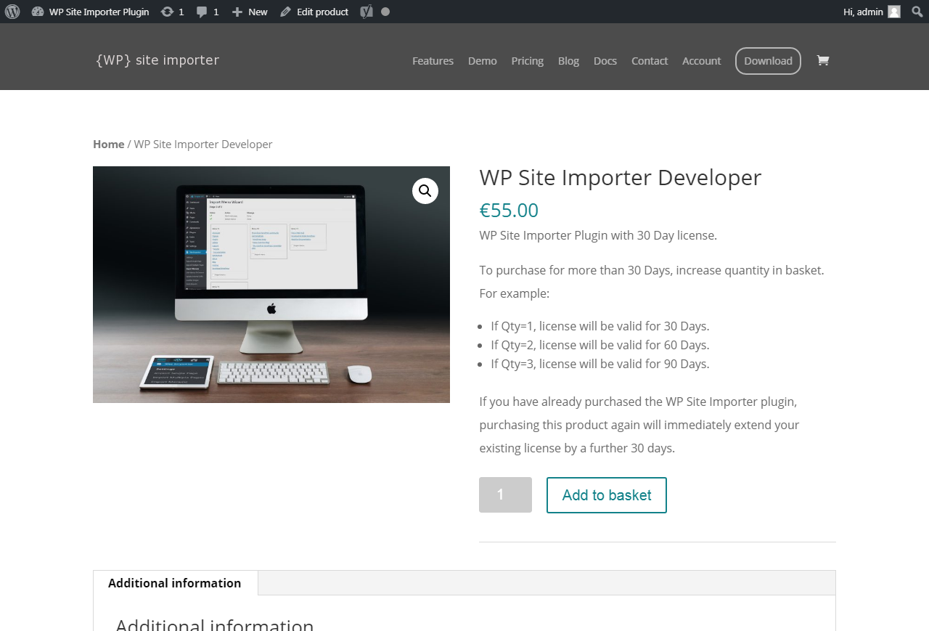This screenshot has width=929, height=631.
Task: Click the €55.00 price
Action: tap(509, 211)
